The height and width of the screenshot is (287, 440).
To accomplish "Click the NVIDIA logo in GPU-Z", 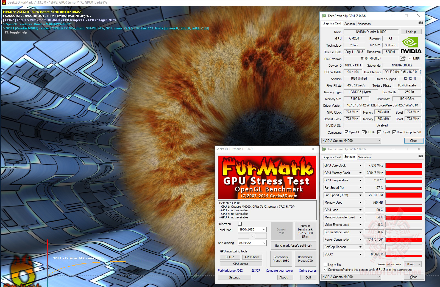I will [411, 46].
